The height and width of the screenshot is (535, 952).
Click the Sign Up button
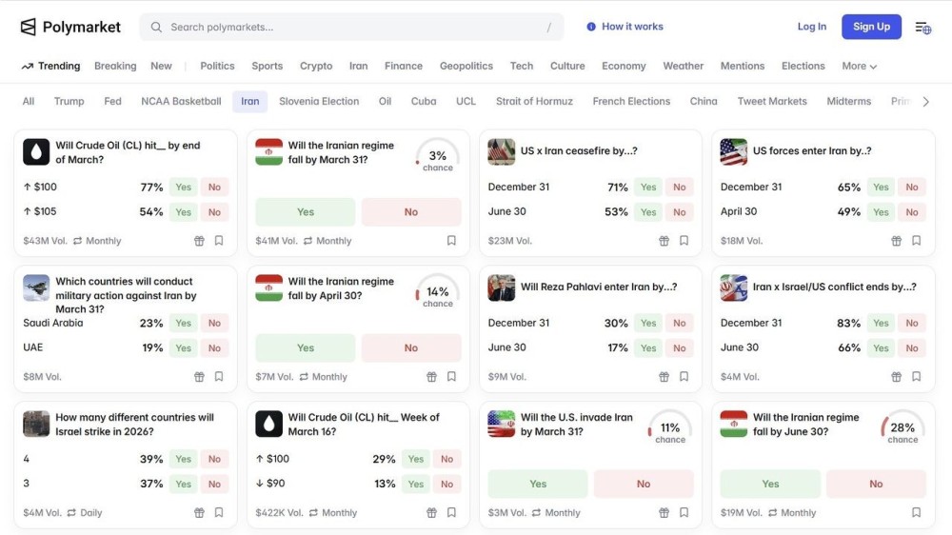point(871,27)
